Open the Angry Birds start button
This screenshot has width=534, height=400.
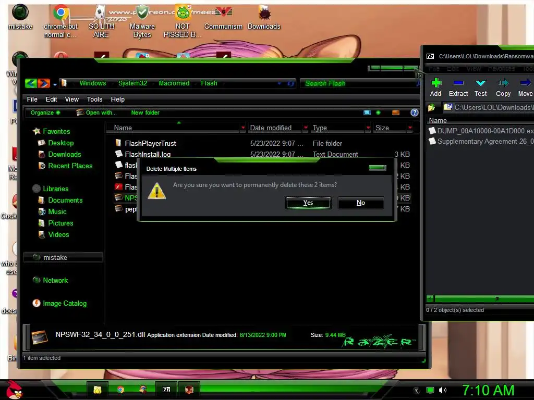coord(14,390)
